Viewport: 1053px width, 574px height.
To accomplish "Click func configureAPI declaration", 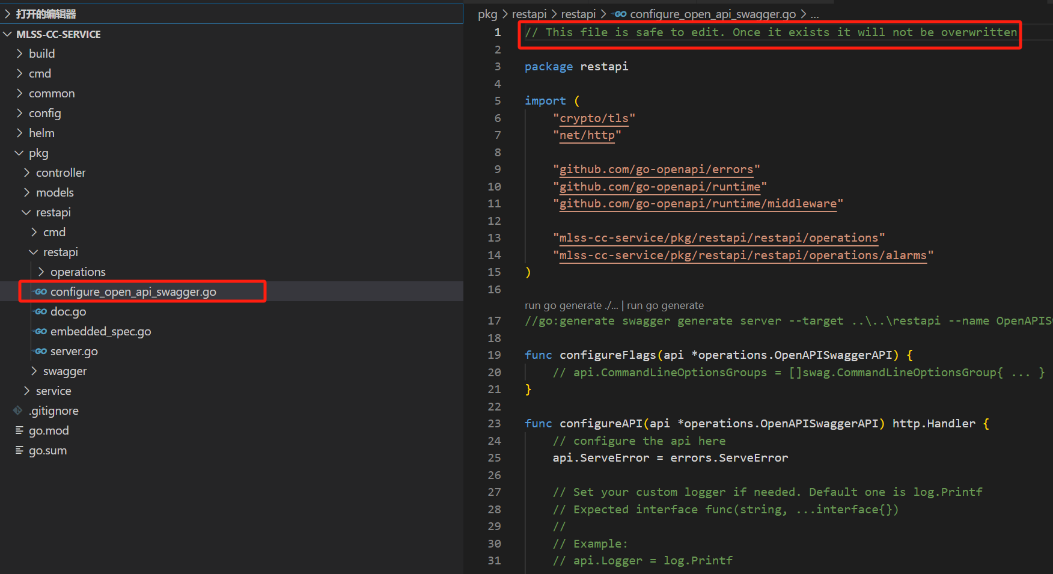I will point(757,424).
